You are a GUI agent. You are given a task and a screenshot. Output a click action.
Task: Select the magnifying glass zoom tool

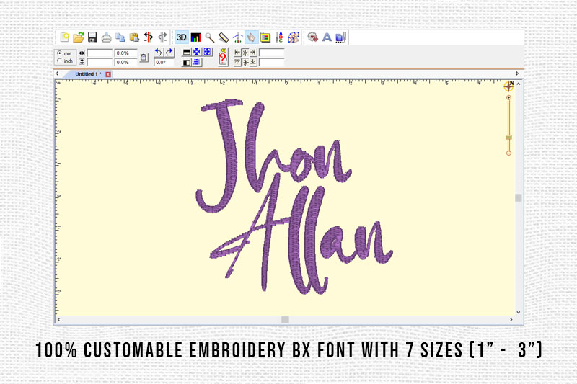click(210, 37)
